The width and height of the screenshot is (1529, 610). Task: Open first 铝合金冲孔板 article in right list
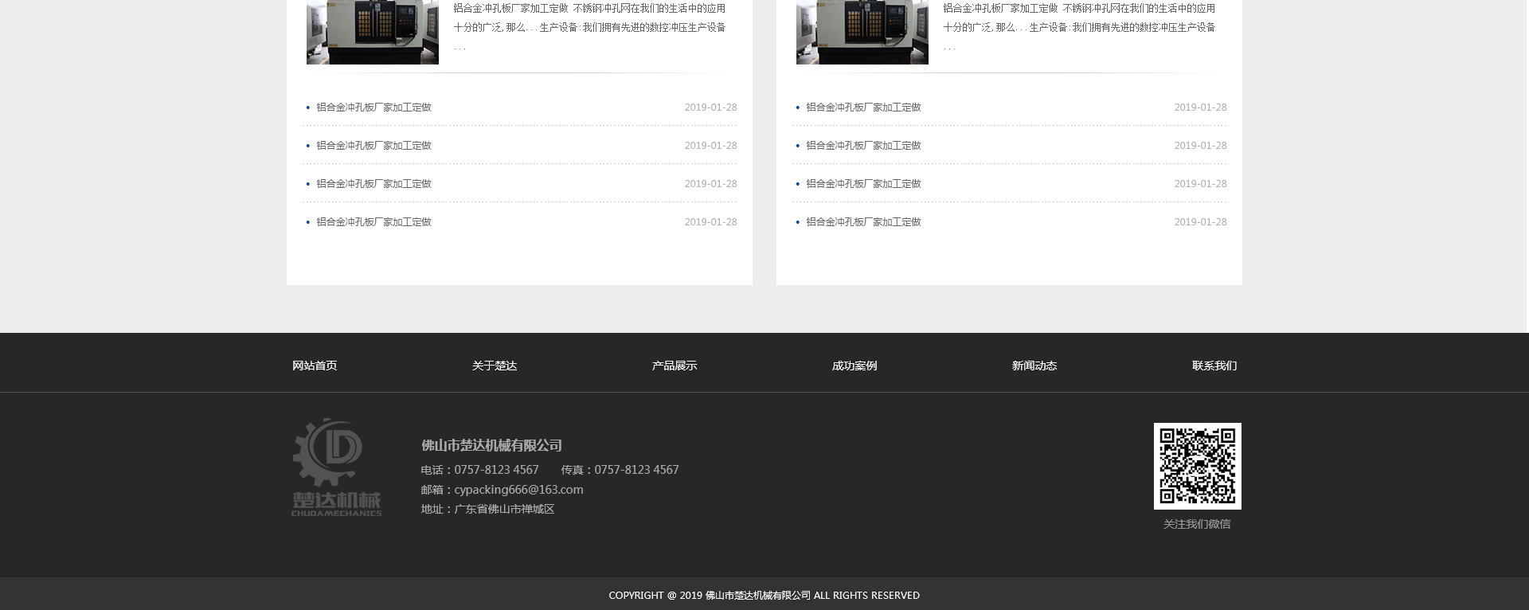click(x=863, y=108)
